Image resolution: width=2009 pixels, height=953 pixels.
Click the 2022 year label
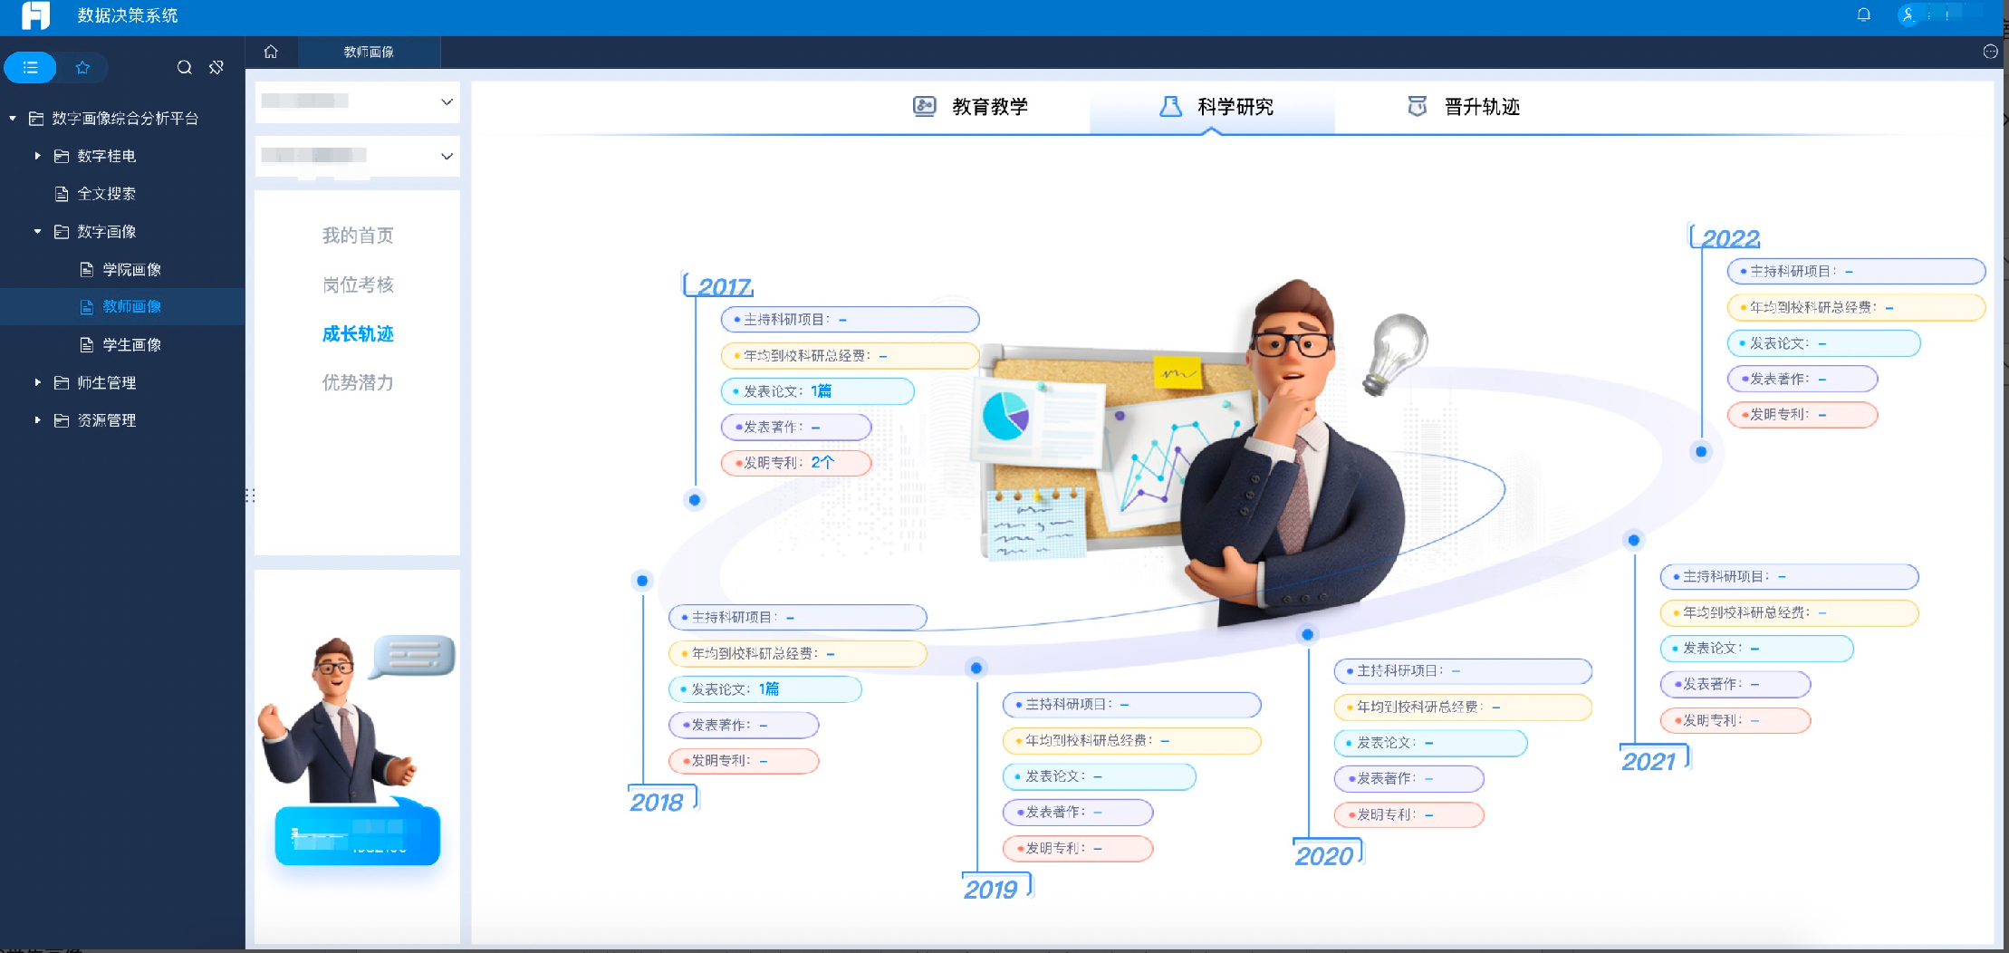coord(1730,238)
